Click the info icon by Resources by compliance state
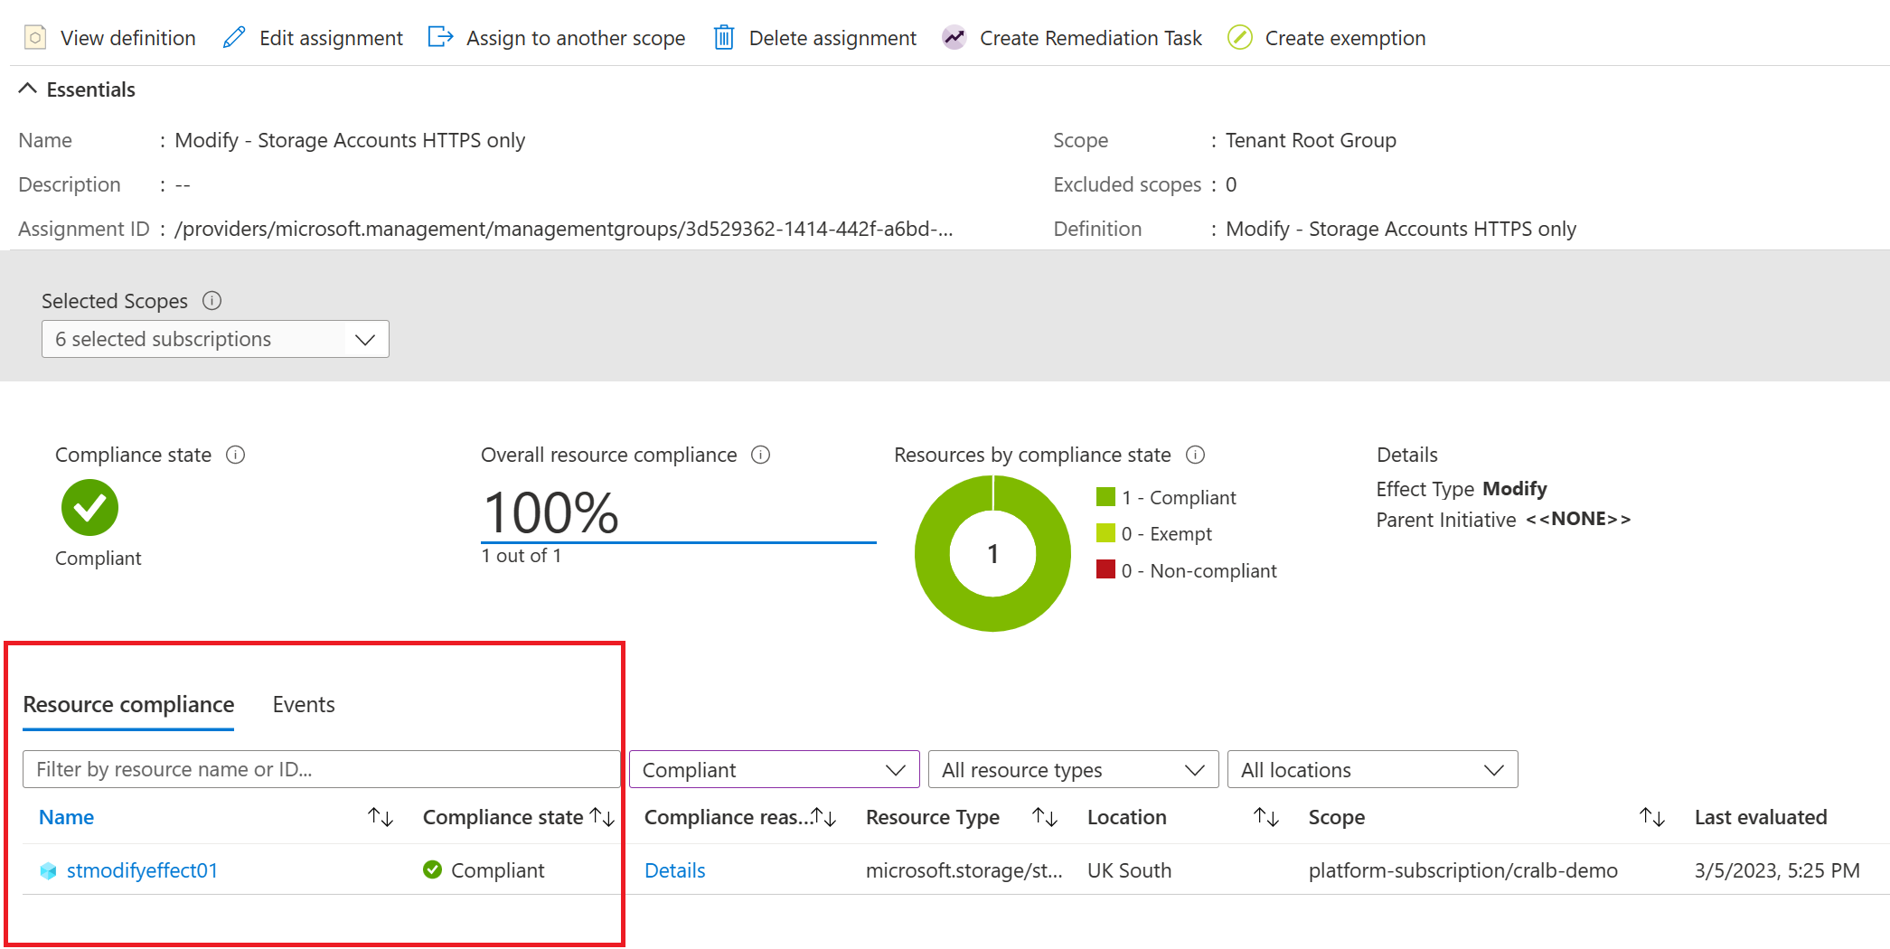 [x=1196, y=455]
